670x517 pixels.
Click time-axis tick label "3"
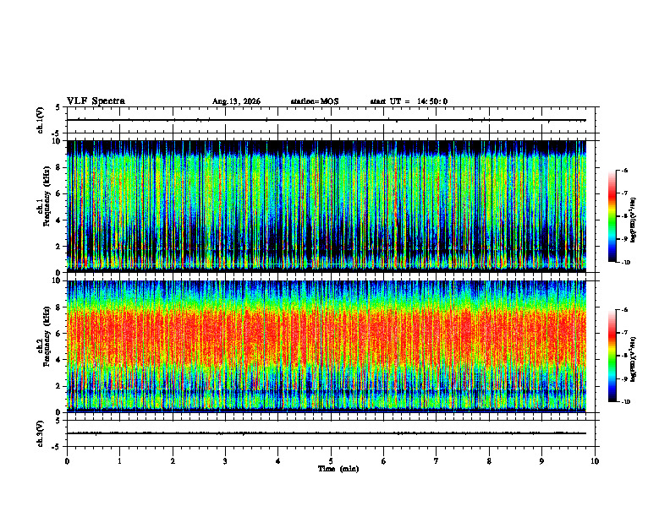225,461
